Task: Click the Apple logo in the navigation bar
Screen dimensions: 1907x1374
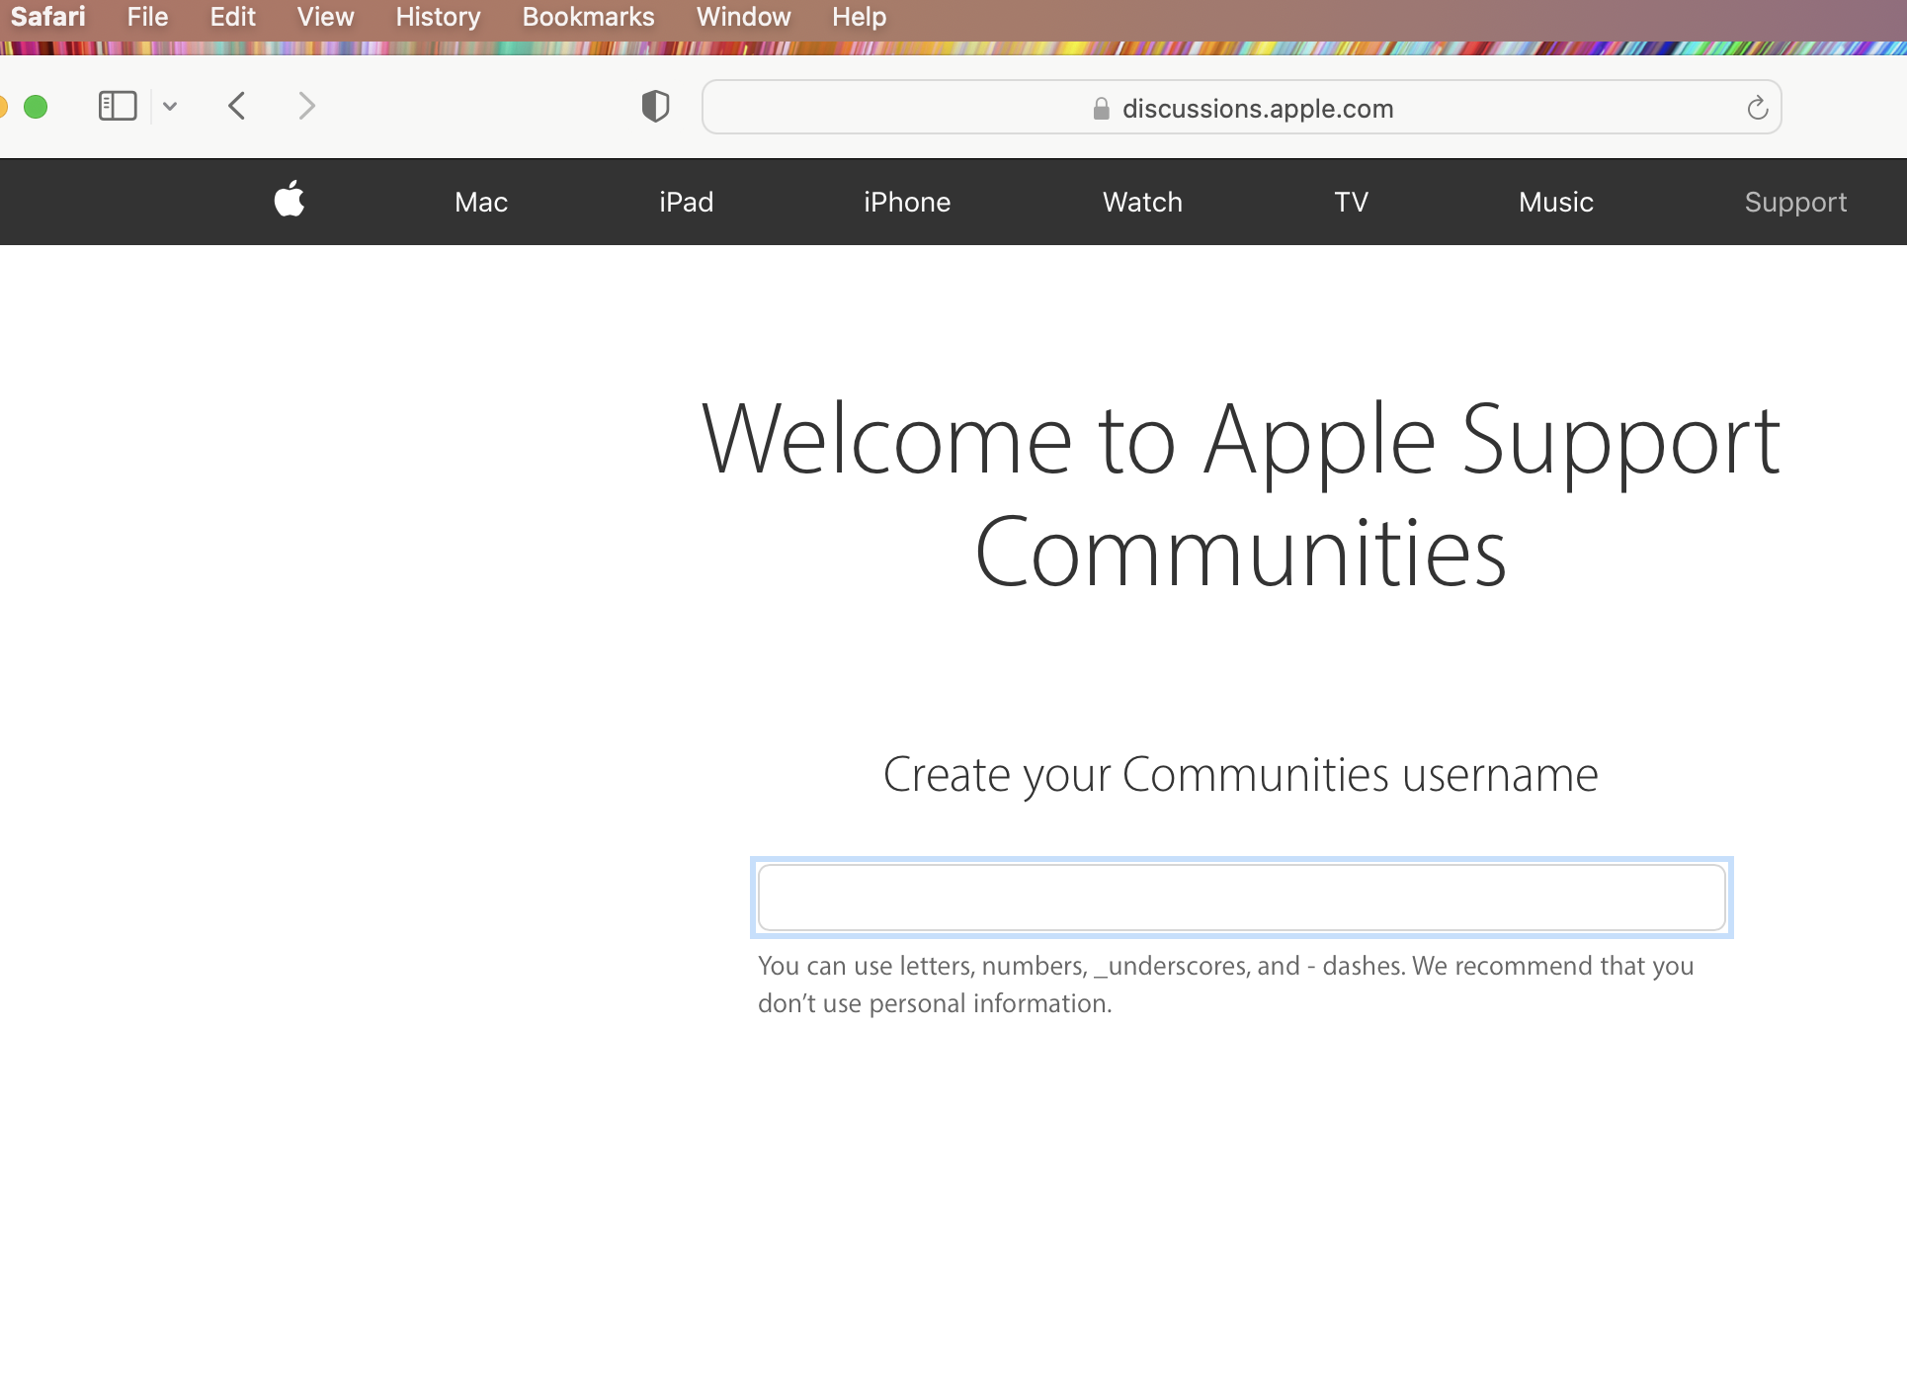Action: point(290,200)
